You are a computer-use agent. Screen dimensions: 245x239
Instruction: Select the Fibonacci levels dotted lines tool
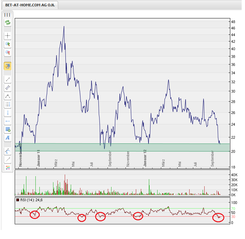7,104
